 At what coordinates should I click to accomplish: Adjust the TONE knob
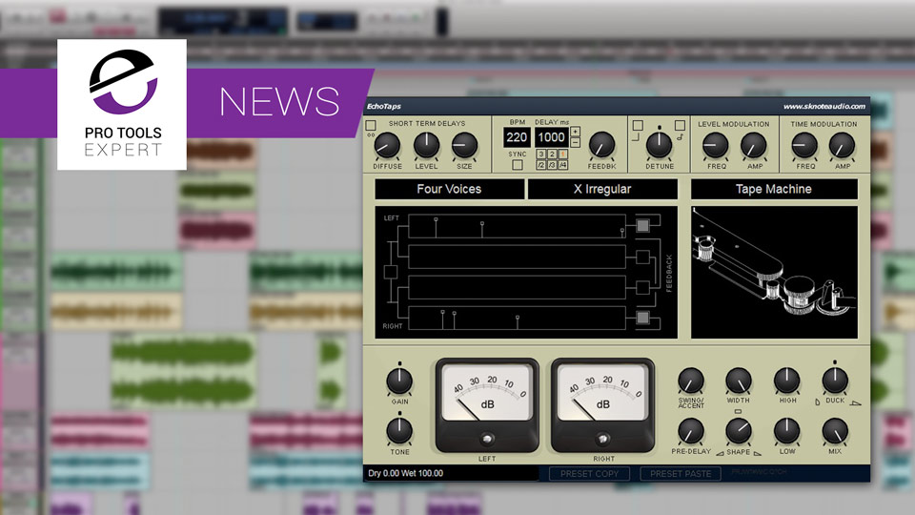pyautogui.click(x=399, y=431)
